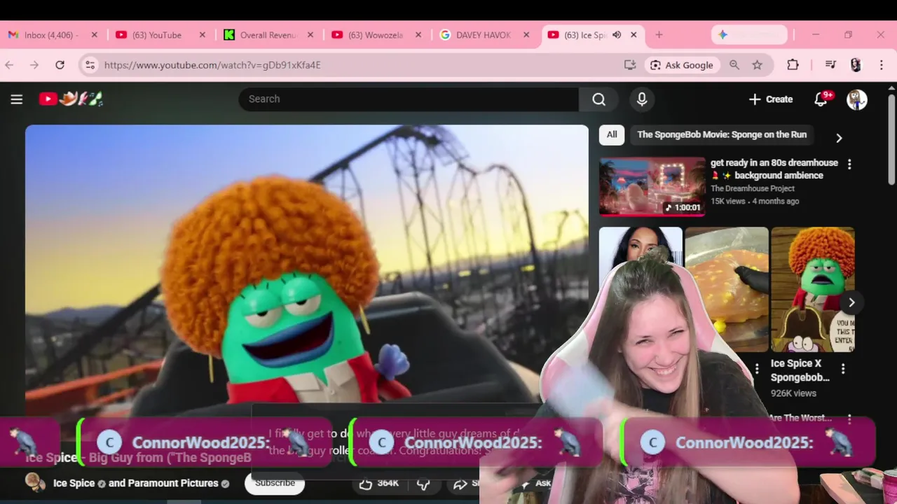Click the Gemini sparkle button in tab strip
The height and width of the screenshot is (504, 897).
point(749,35)
